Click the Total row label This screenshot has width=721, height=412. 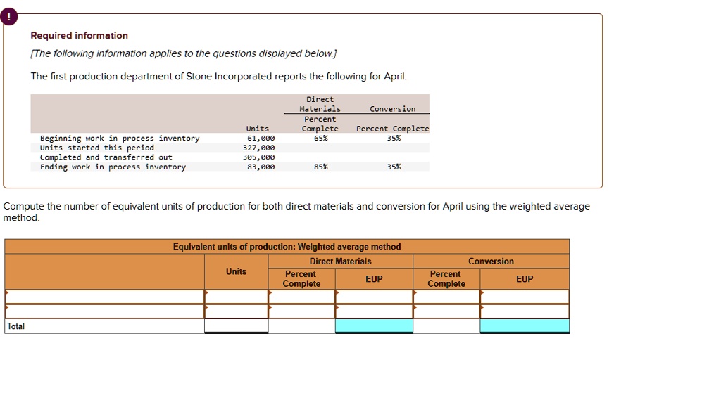[15, 326]
